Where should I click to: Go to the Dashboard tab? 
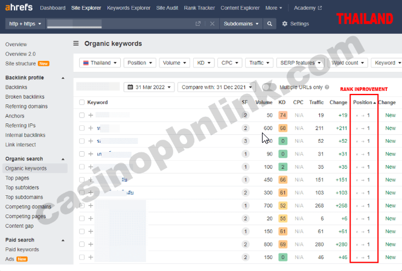[x=53, y=8]
